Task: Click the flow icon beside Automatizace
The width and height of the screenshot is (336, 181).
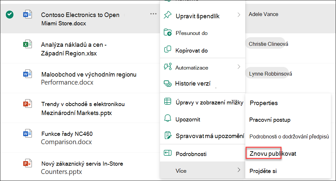Action: pyautogui.click(x=168, y=66)
